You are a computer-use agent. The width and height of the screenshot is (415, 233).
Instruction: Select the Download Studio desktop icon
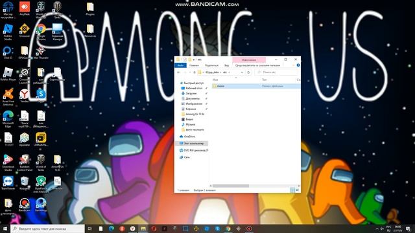[x=8, y=162]
